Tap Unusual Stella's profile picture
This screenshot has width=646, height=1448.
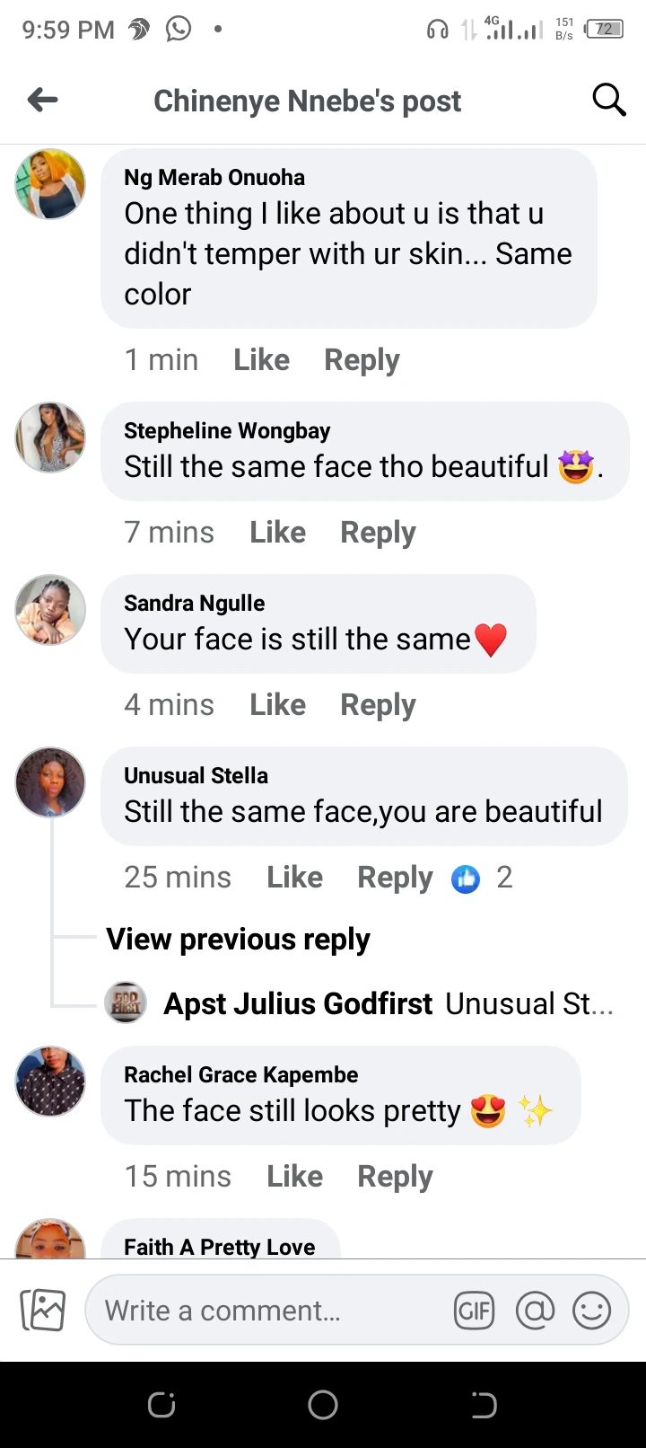point(50,781)
